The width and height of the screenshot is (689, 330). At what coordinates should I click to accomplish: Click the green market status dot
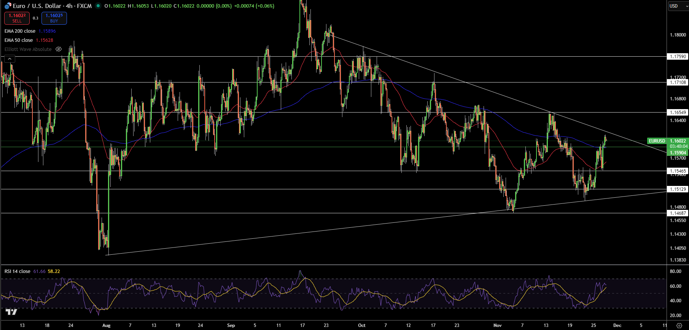[98, 6]
